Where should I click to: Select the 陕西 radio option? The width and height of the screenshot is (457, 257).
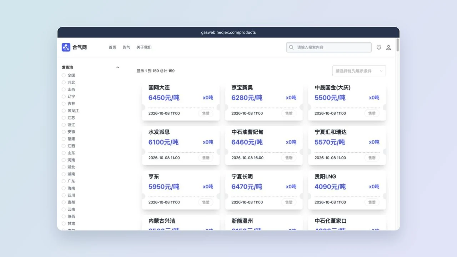[x=64, y=217]
